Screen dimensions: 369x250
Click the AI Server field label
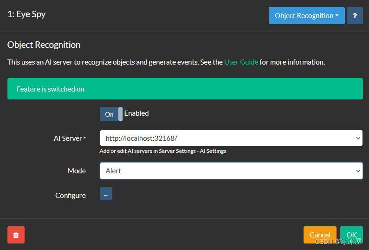(70, 138)
